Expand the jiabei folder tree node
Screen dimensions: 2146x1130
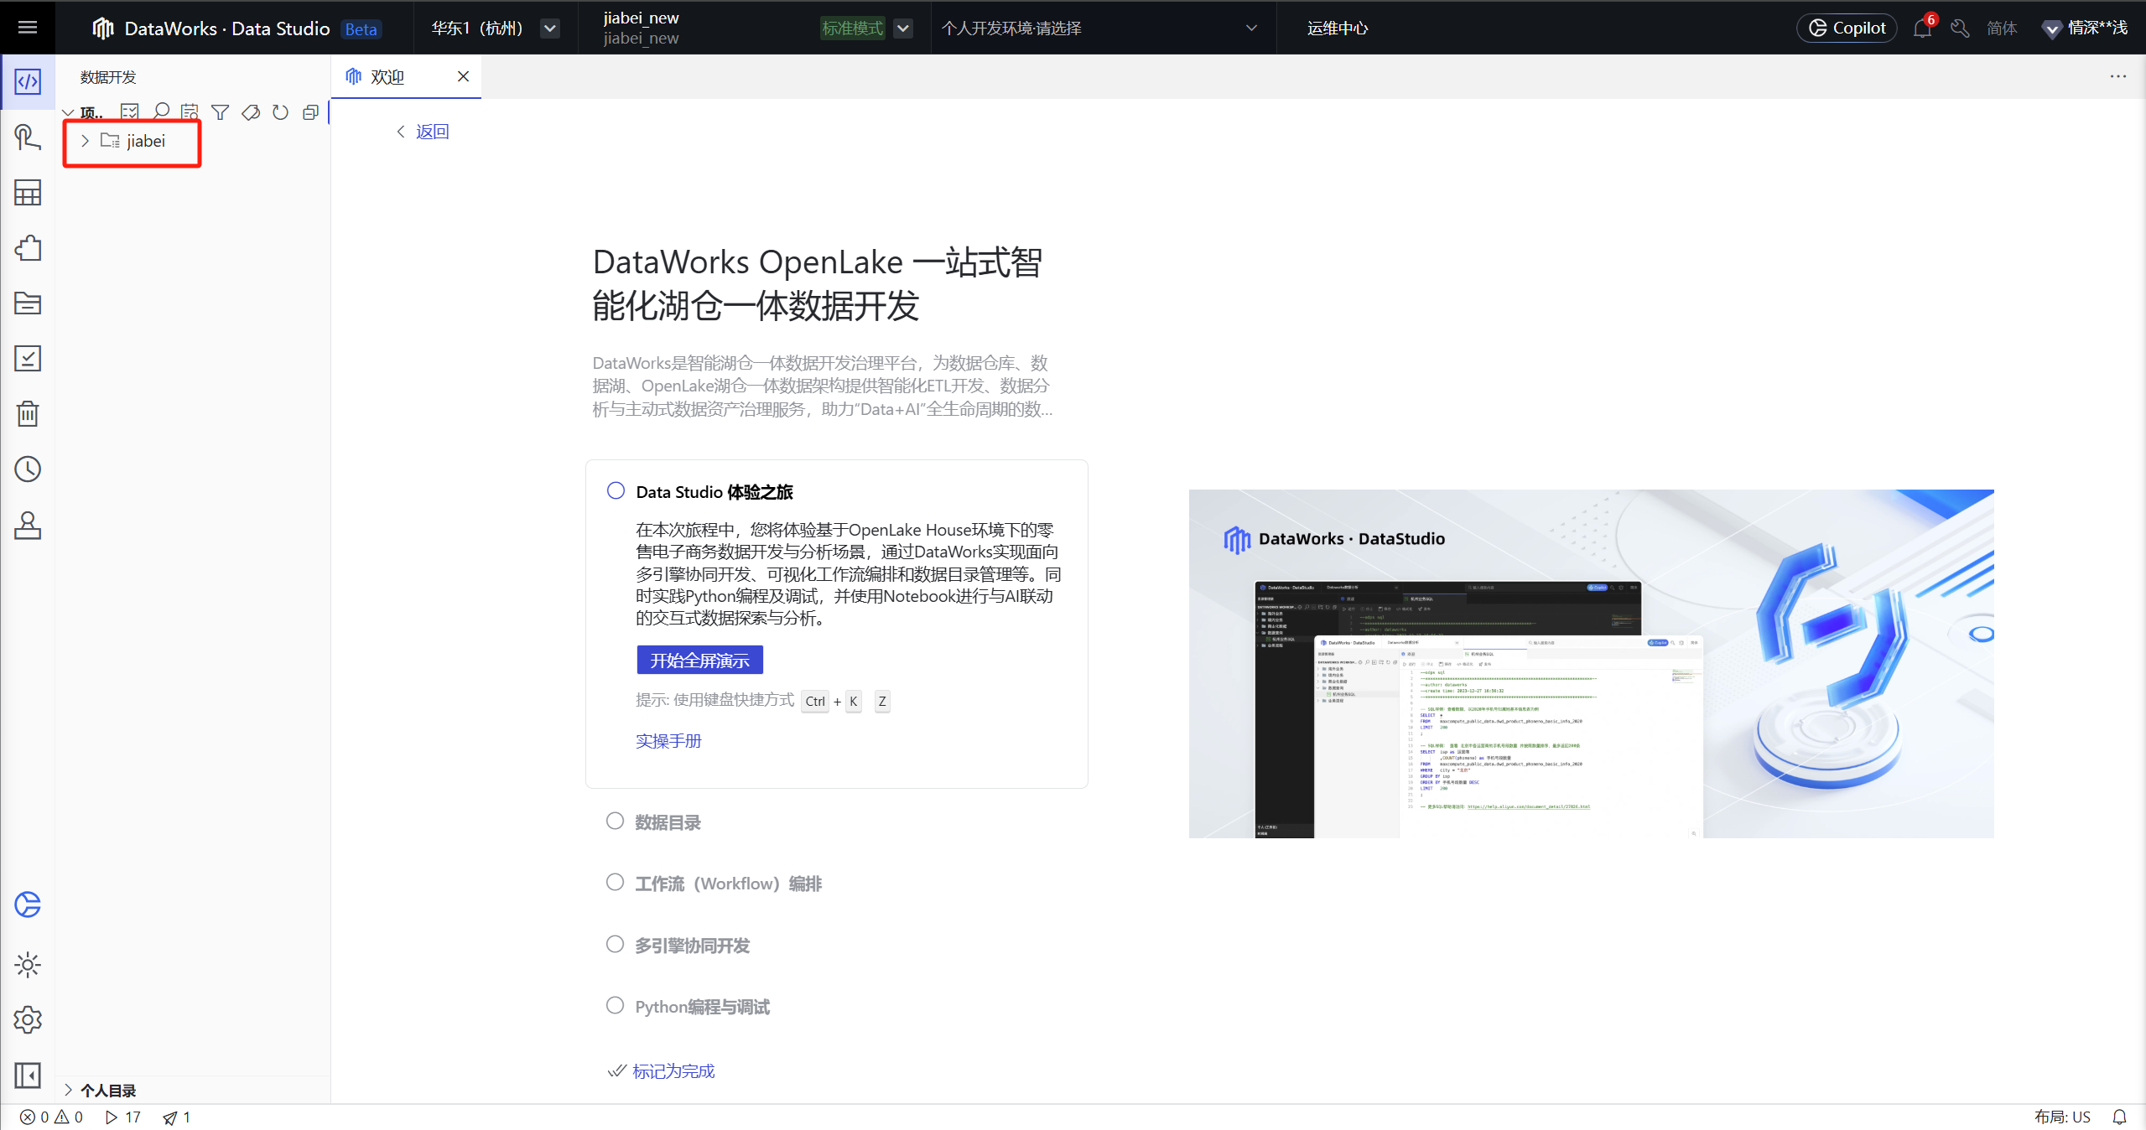pyautogui.click(x=85, y=141)
